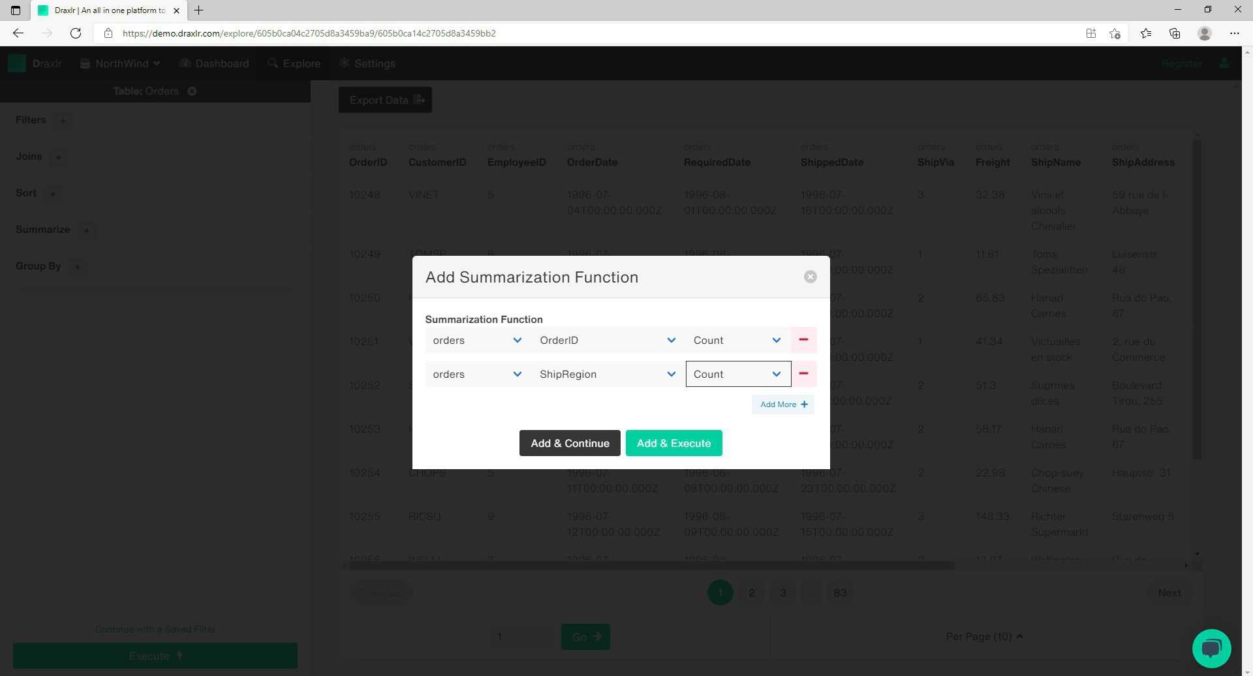Add a sort with plus icon

tap(53, 193)
